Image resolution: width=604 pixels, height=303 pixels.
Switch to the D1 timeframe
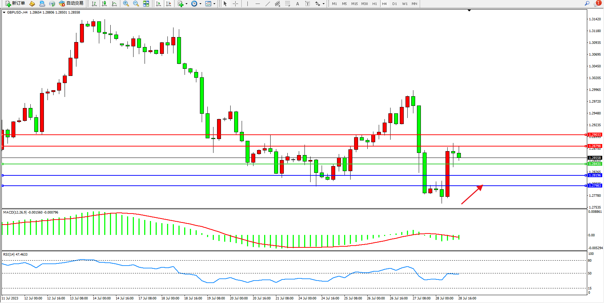(394, 4)
